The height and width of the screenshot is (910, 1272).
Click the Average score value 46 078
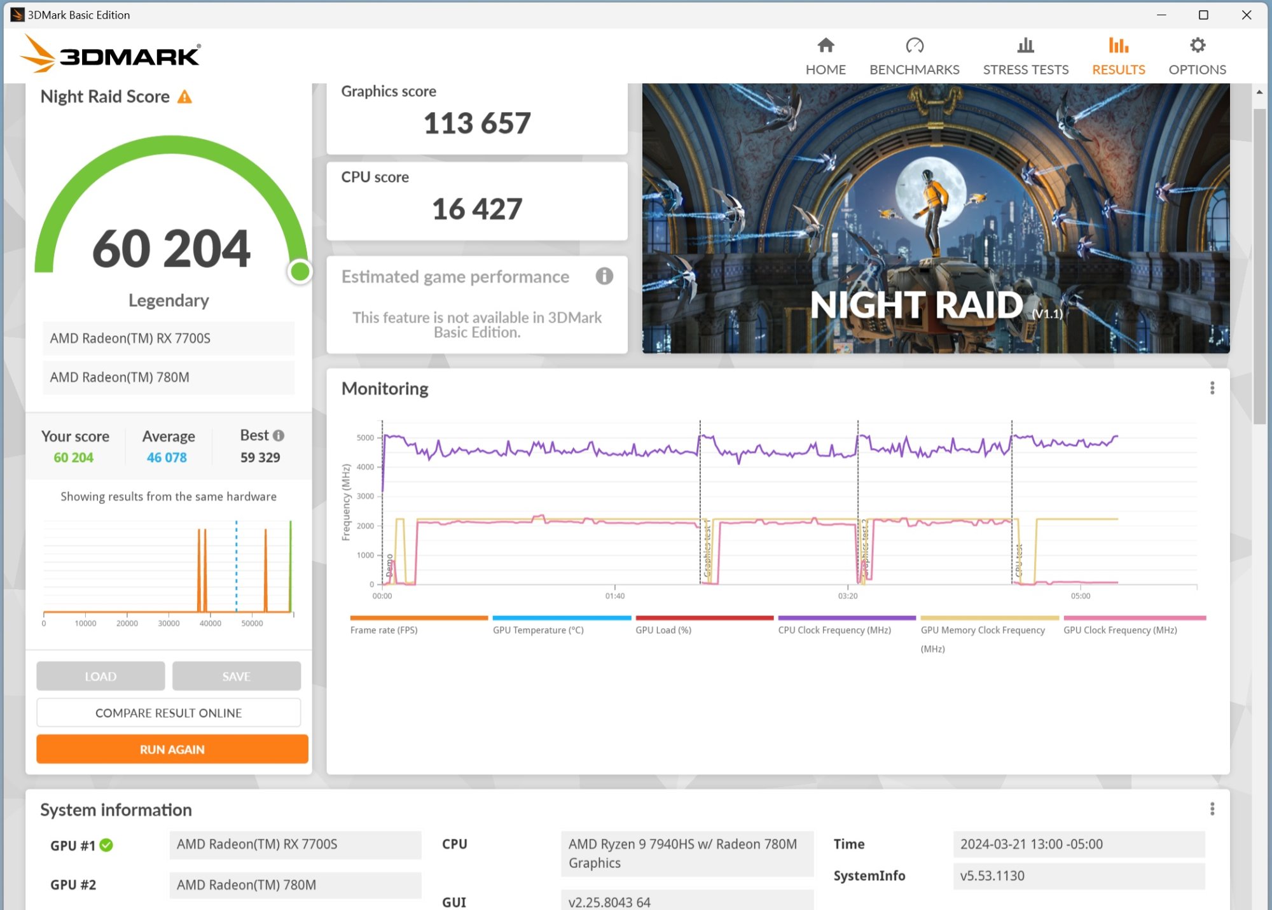(x=167, y=458)
